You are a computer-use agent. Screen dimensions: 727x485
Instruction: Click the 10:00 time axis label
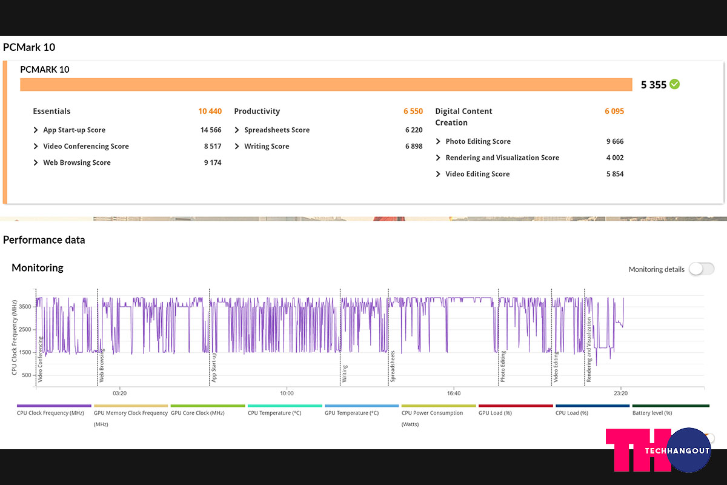coord(287,393)
